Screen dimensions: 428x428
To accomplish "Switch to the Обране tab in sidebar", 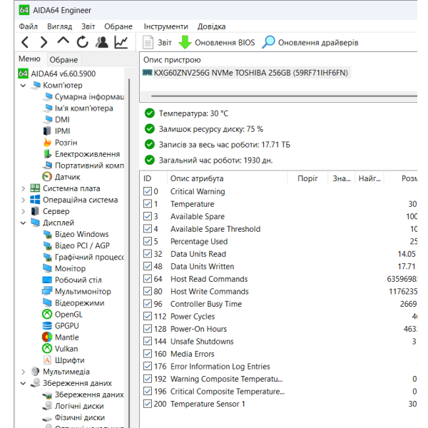I will point(63,59).
